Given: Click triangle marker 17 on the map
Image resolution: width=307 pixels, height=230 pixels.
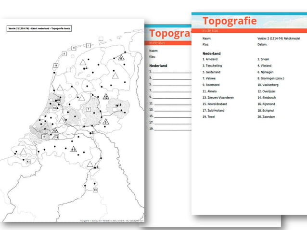Looking at the screenshot, I should pyautogui.click(x=55, y=130).
